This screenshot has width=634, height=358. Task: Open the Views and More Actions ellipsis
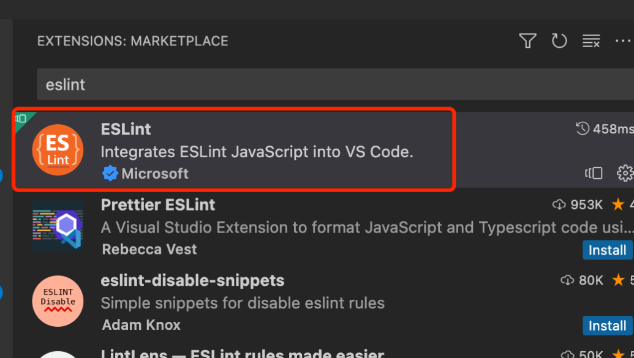coord(623,41)
